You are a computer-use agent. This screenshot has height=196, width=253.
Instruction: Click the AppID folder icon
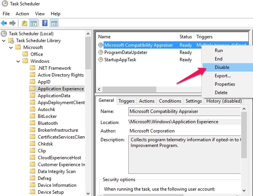coord(32,82)
